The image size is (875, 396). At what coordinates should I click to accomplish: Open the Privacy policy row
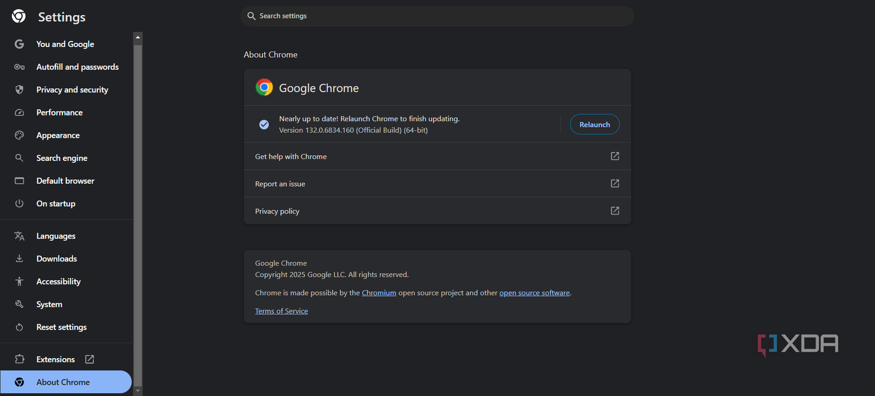tap(437, 211)
